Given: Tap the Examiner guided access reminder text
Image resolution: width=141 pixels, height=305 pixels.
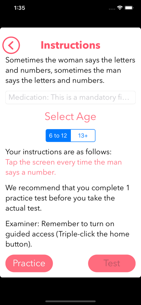Looking at the screenshot, I should pyautogui.click(x=67, y=234).
